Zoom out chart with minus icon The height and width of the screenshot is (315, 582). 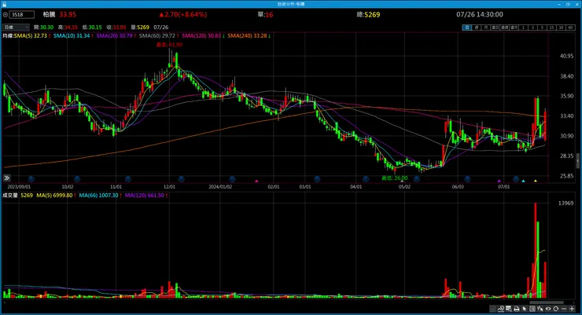tap(564, 309)
